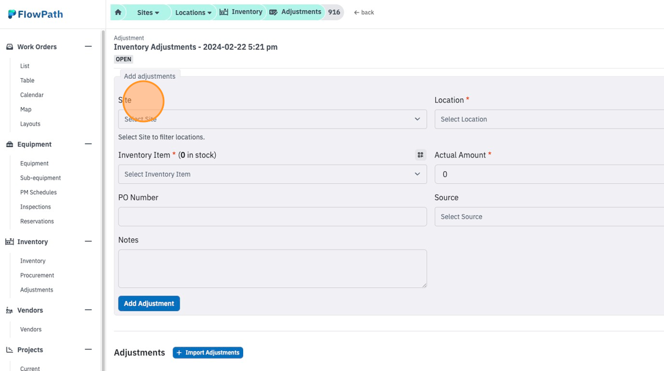Click the Add Adjustment button
This screenshot has width=664, height=371.
(x=149, y=303)
